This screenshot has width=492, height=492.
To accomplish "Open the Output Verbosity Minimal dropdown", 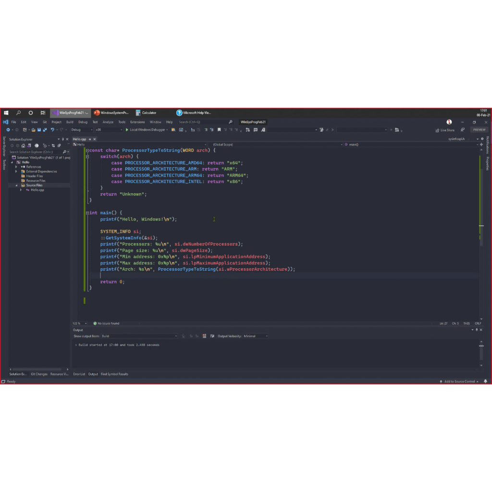I will coord(256,336).
